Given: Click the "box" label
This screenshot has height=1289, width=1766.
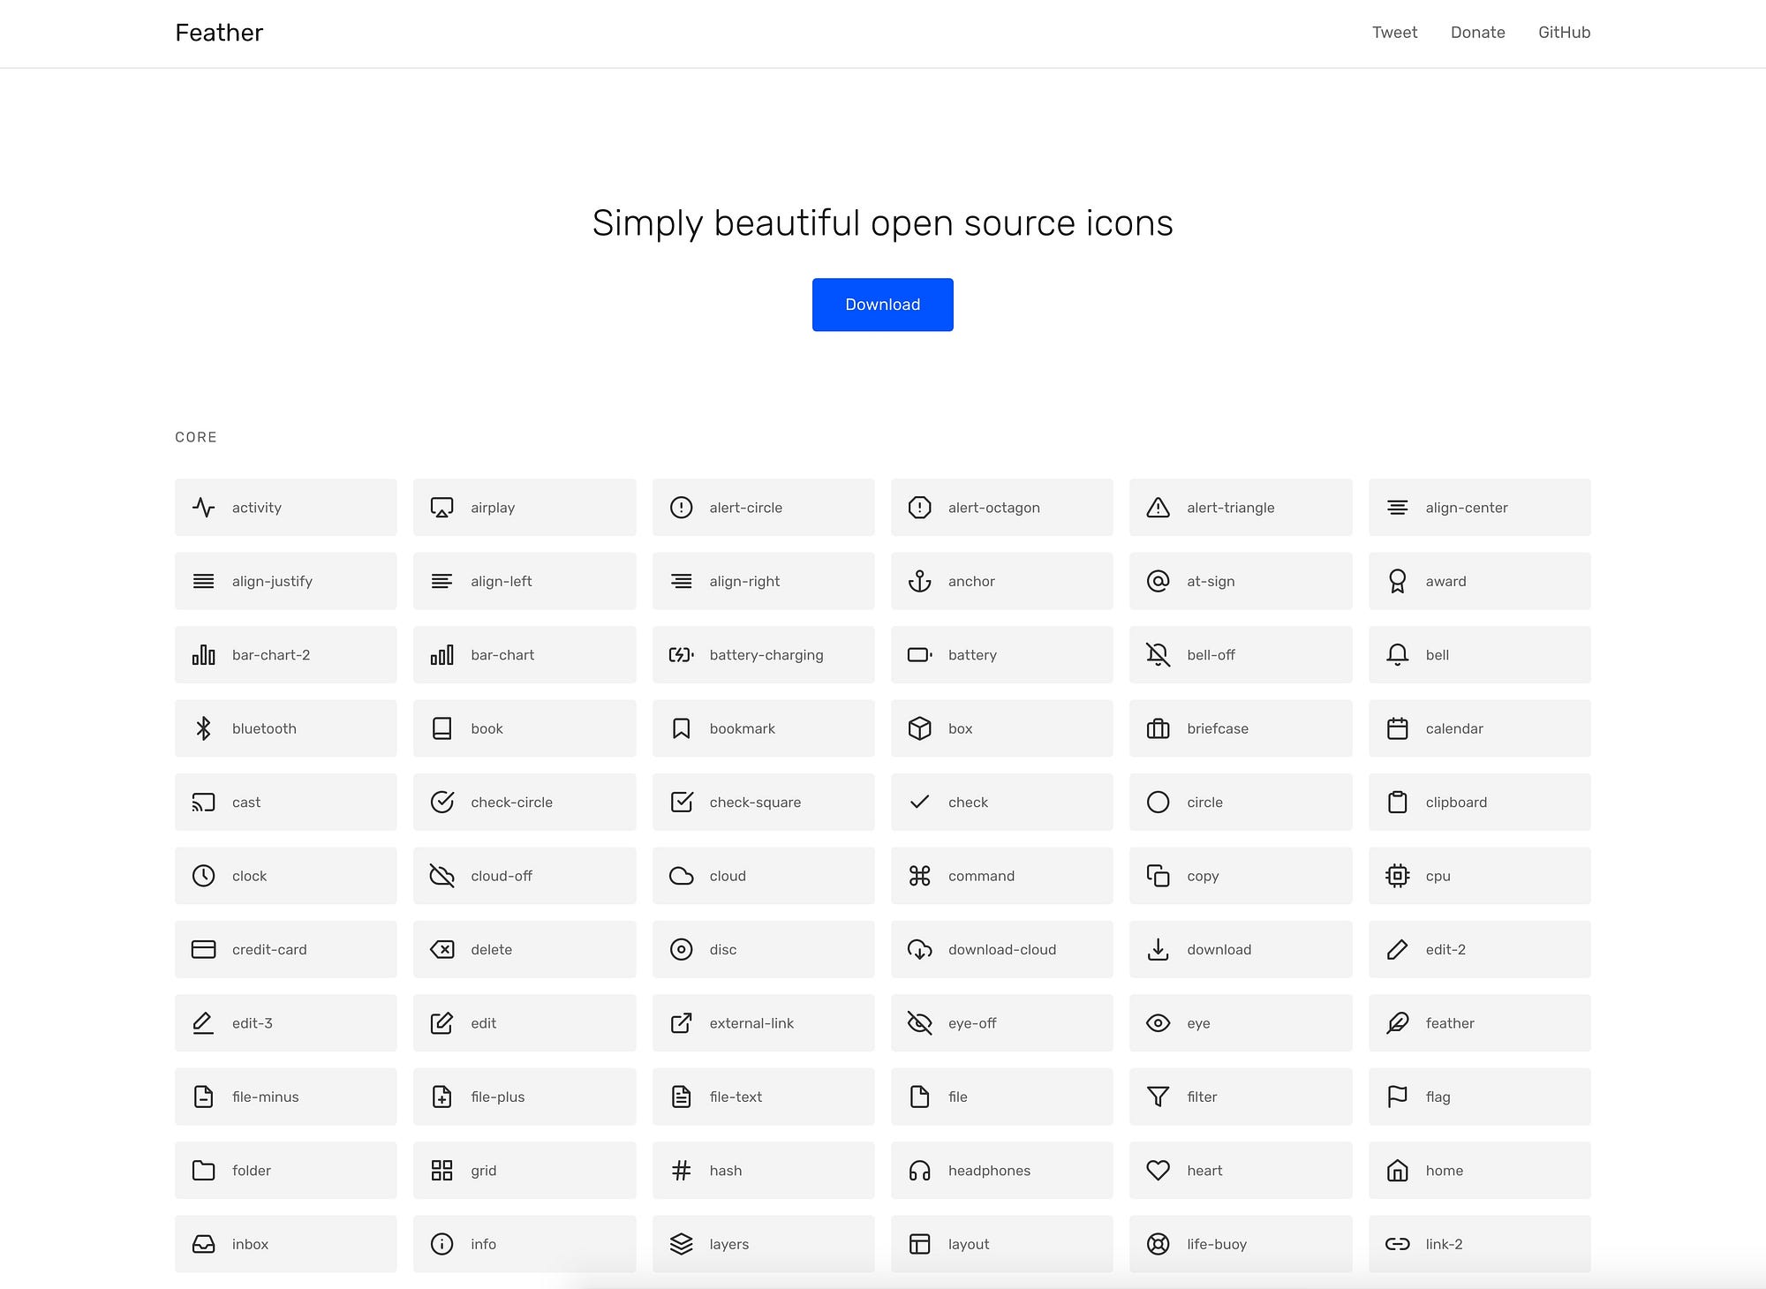Looking at the screenshot, I should point(960,728).
